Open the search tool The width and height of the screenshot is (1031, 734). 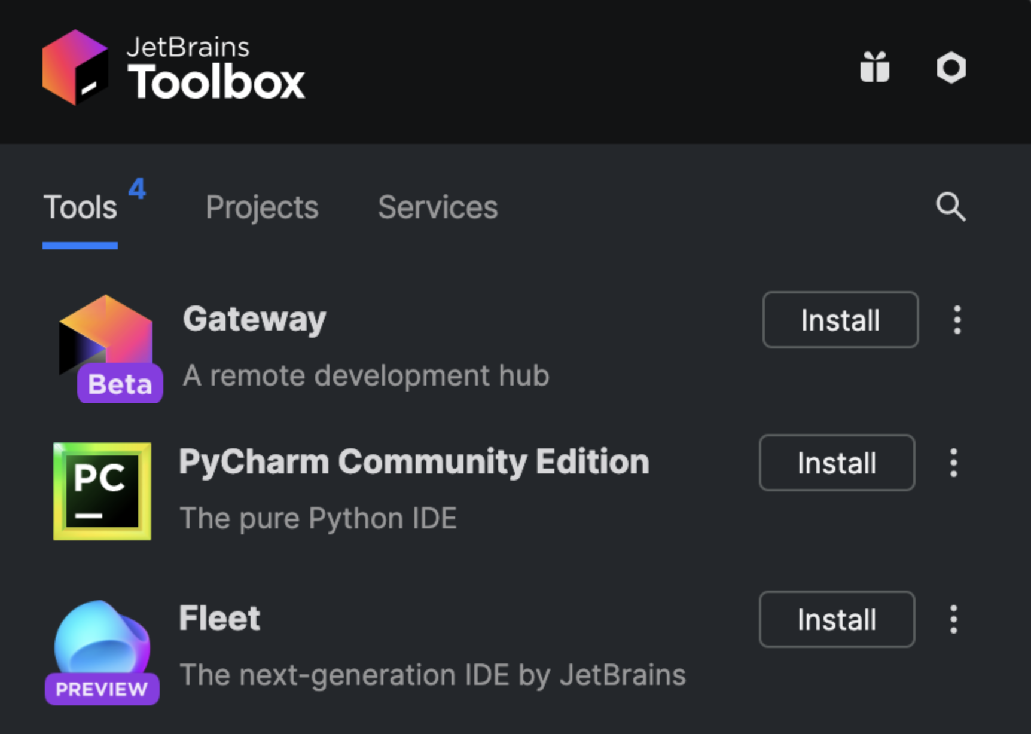point(951,207)
